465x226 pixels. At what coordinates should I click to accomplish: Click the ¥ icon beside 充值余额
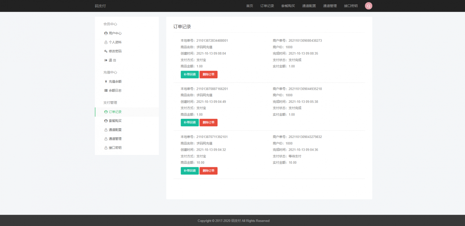[106, 81]
